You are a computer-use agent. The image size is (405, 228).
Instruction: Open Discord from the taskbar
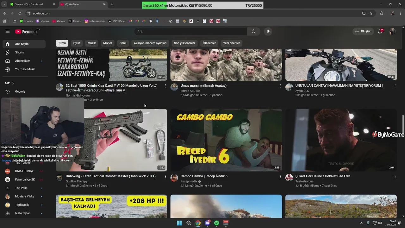(207, 223)
